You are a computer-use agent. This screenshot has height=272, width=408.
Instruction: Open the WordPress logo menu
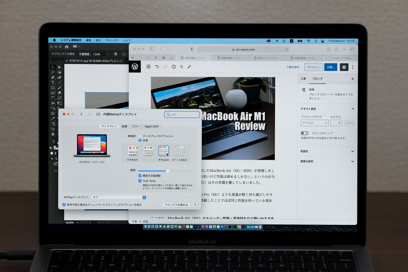click(x=134, y=67)
